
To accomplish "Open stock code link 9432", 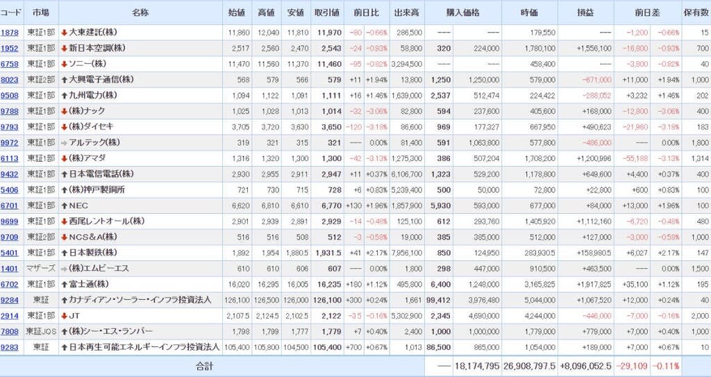I will [9, 174].
